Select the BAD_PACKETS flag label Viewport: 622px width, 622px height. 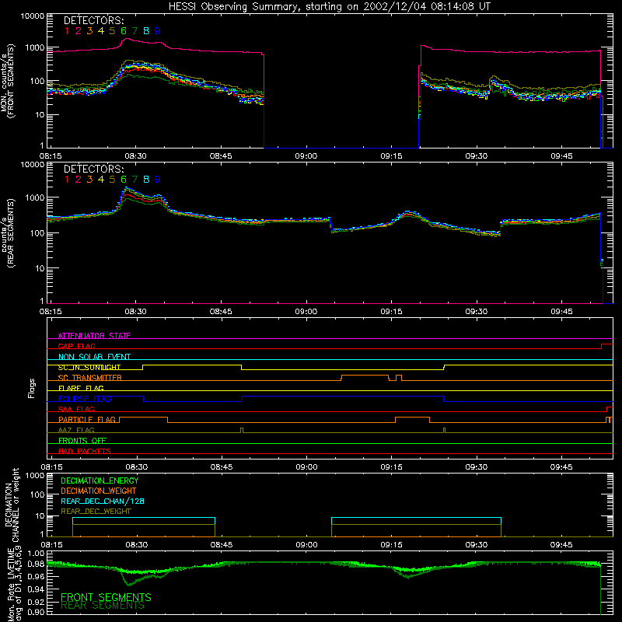(85, 451)
